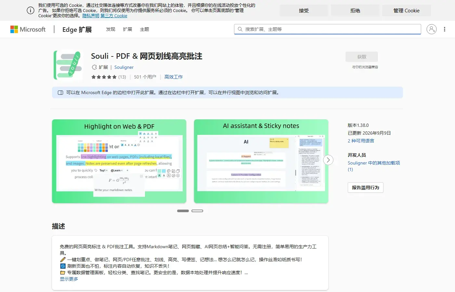Open the 发现 tab
This screenshot has height=292, width=455.
pos(110,29)
